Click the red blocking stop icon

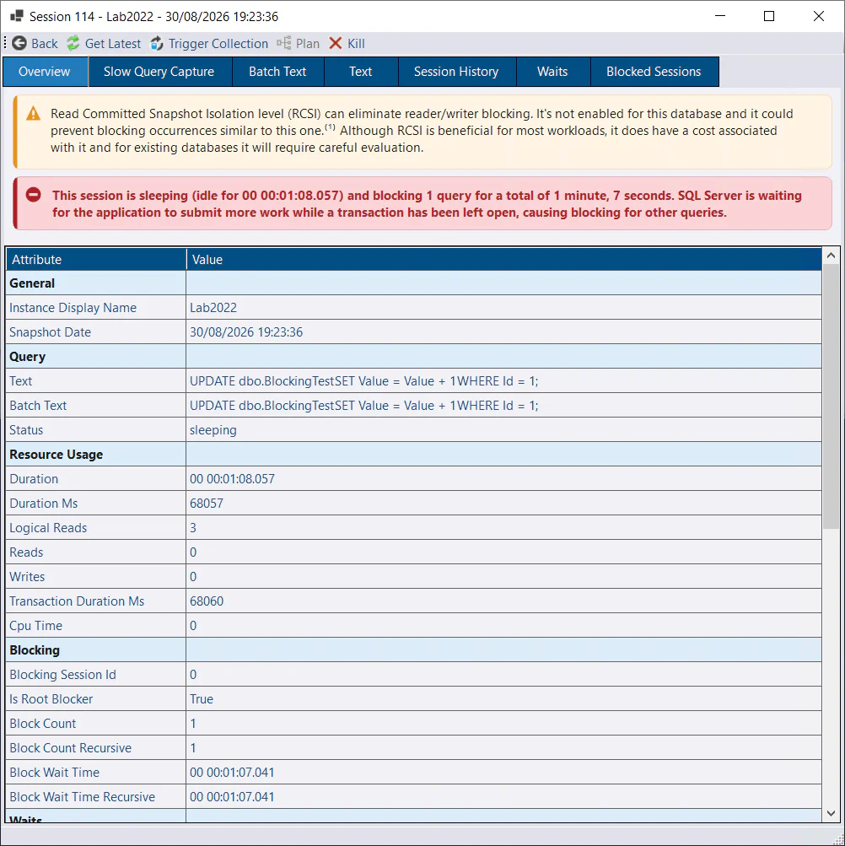pos(34,195)
